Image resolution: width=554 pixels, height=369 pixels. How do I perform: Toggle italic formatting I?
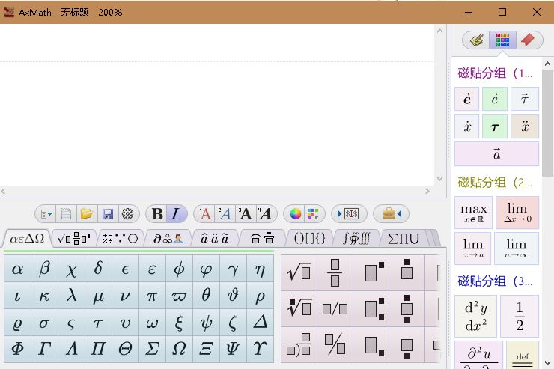point(176,213)
